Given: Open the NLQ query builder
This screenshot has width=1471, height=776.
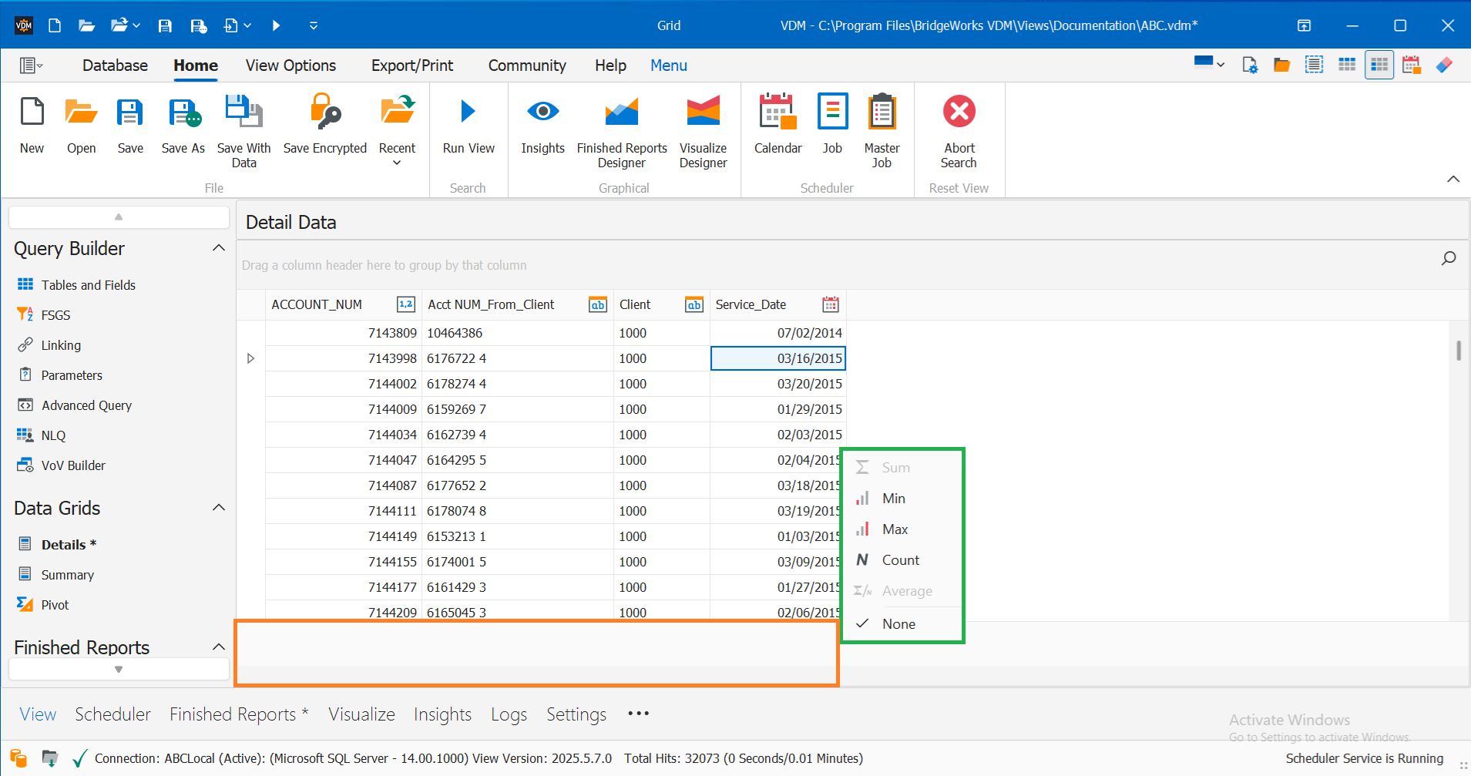Looking at the screenshot, I should coord(53,435).
